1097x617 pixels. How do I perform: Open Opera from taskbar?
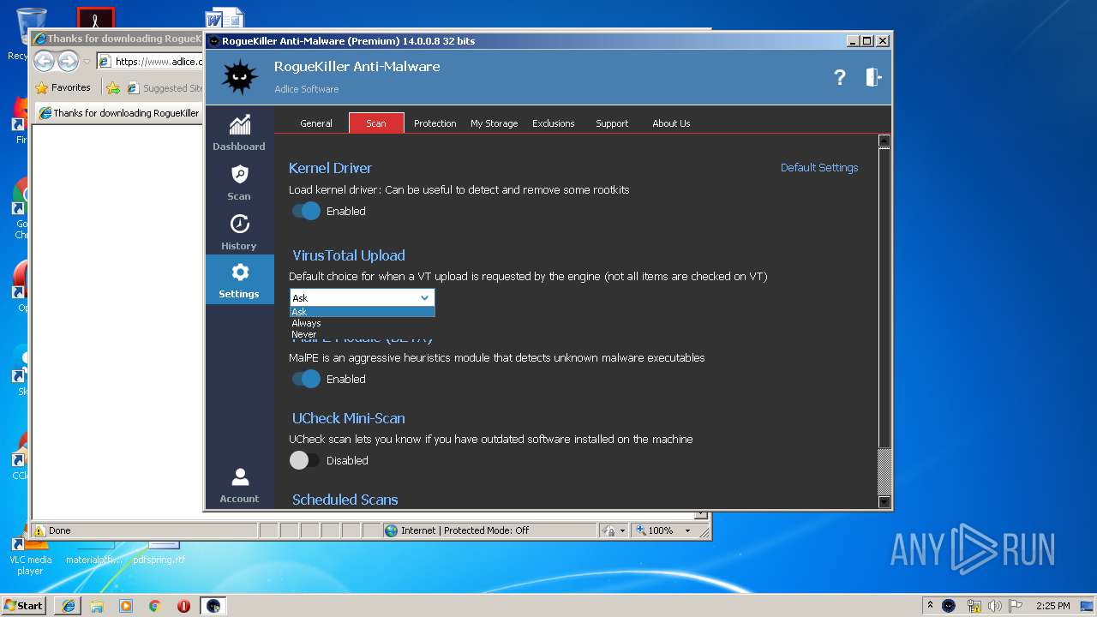point(183,606)
